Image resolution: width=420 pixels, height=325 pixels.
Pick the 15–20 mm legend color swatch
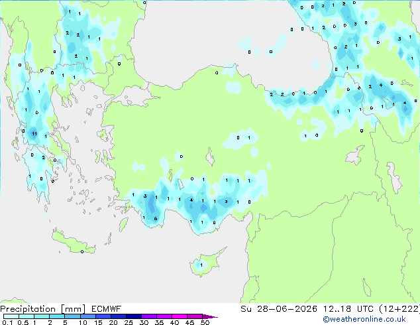pyautogui.click(x=103, y=316)
